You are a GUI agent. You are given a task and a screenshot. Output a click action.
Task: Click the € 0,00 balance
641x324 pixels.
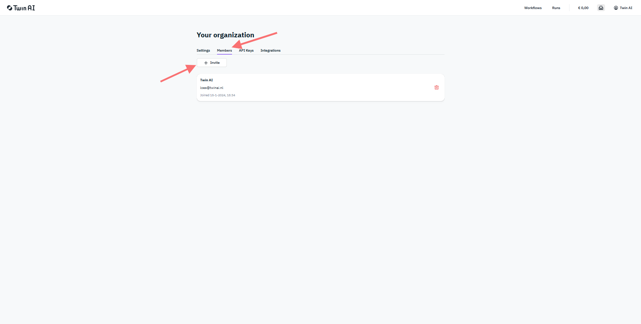click(583, 8)
